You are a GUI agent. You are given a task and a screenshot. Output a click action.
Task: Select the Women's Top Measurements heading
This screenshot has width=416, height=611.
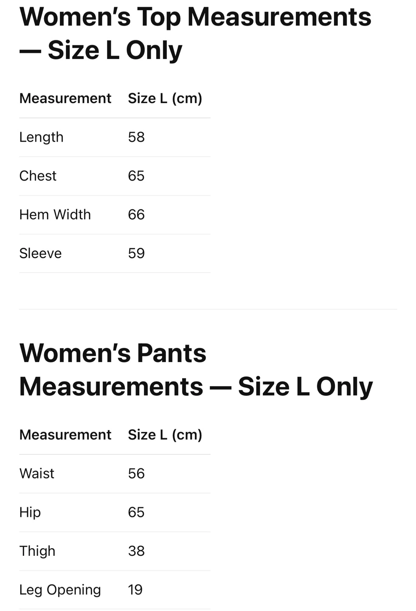coord(195,34)
